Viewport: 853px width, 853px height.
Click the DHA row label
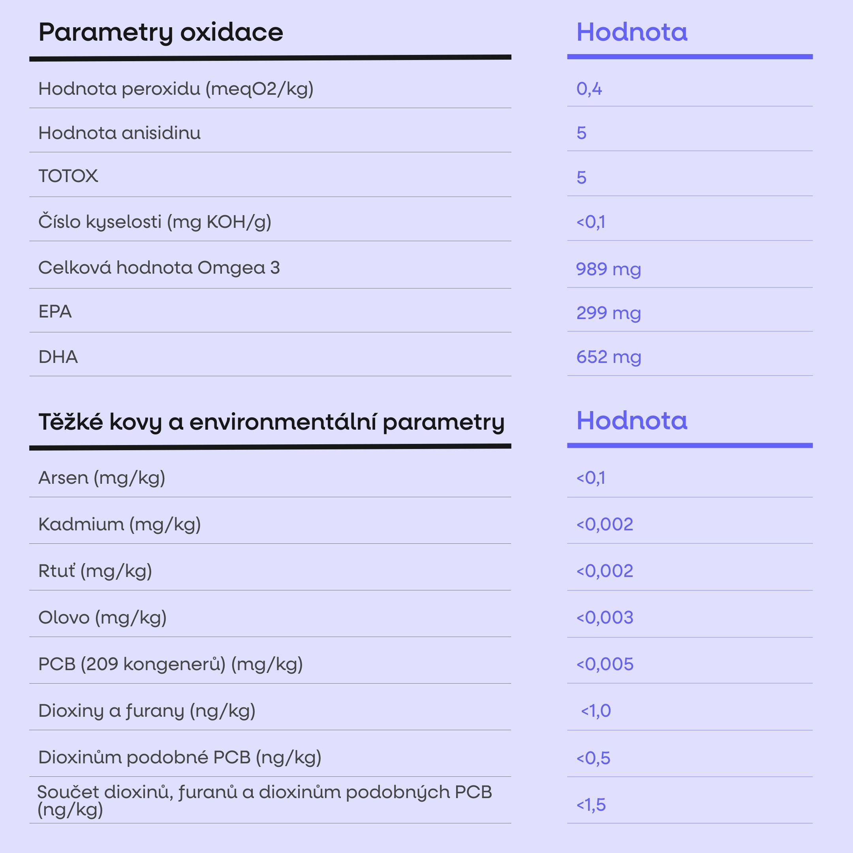58,357
